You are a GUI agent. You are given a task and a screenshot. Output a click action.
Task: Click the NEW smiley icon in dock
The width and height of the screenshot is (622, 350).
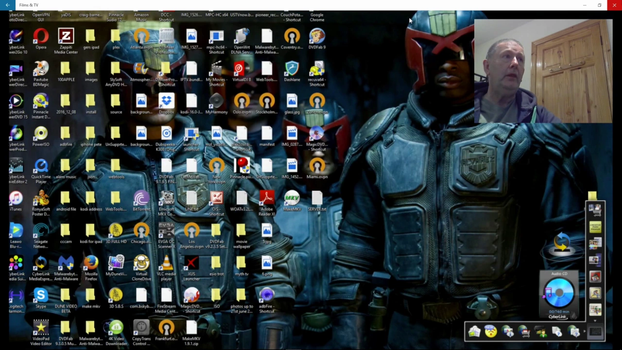pyautogui.click(x=491, y=332)
